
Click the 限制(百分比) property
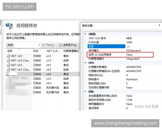point(96,75)
